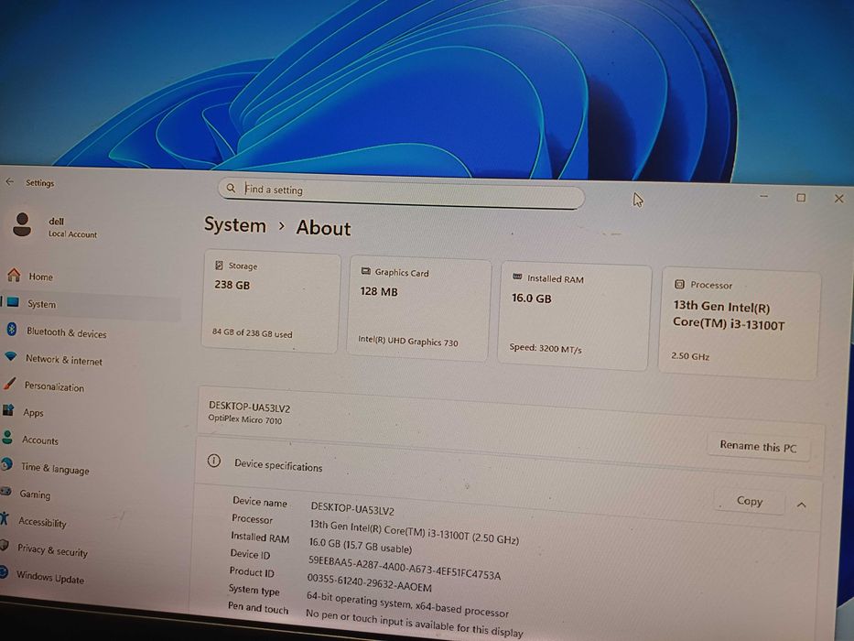Click the Installed RAM chip icon
The image size is (854, 641).
click(517, 277)
